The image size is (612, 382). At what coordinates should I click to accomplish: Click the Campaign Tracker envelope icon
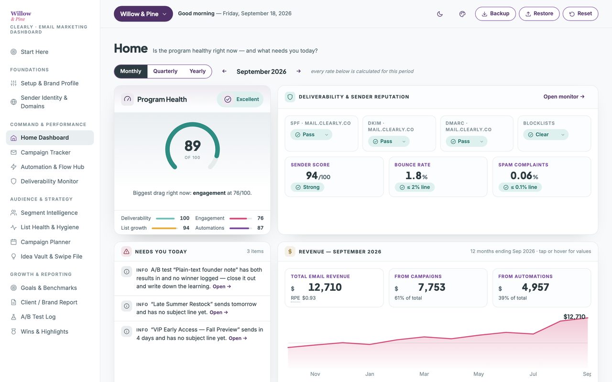coord(13,152)
